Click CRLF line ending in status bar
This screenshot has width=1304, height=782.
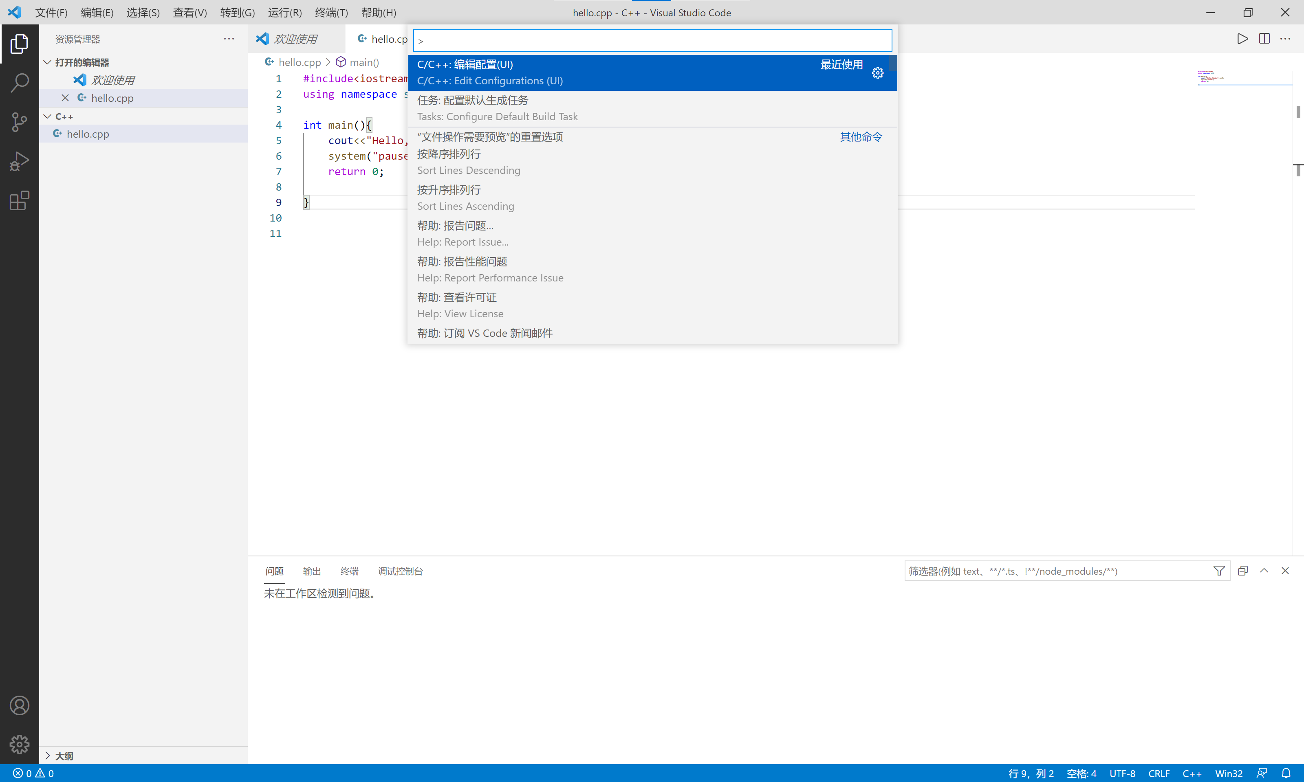point(1159,773)
